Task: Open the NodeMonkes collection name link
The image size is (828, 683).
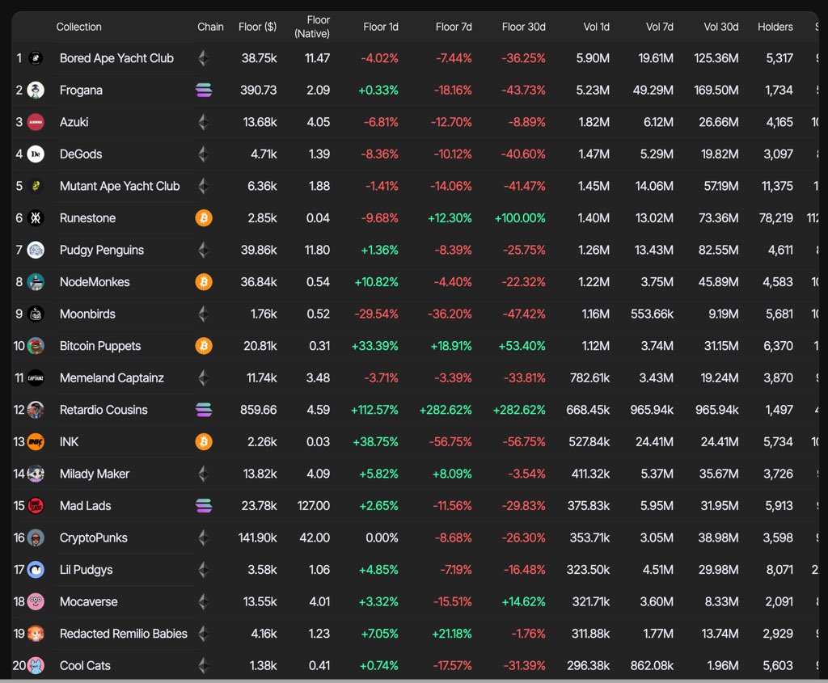Action: [x=95, y=282]
